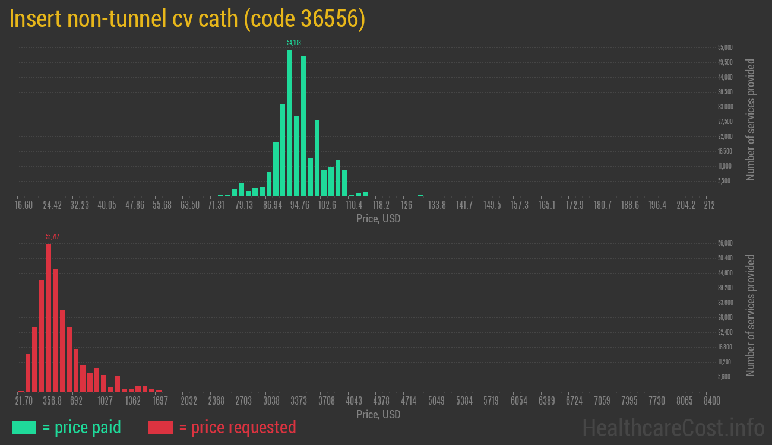This screenshot has height=445, width=772.
Task: Click the red price requested legend swatch
Action: coord(160,427)
